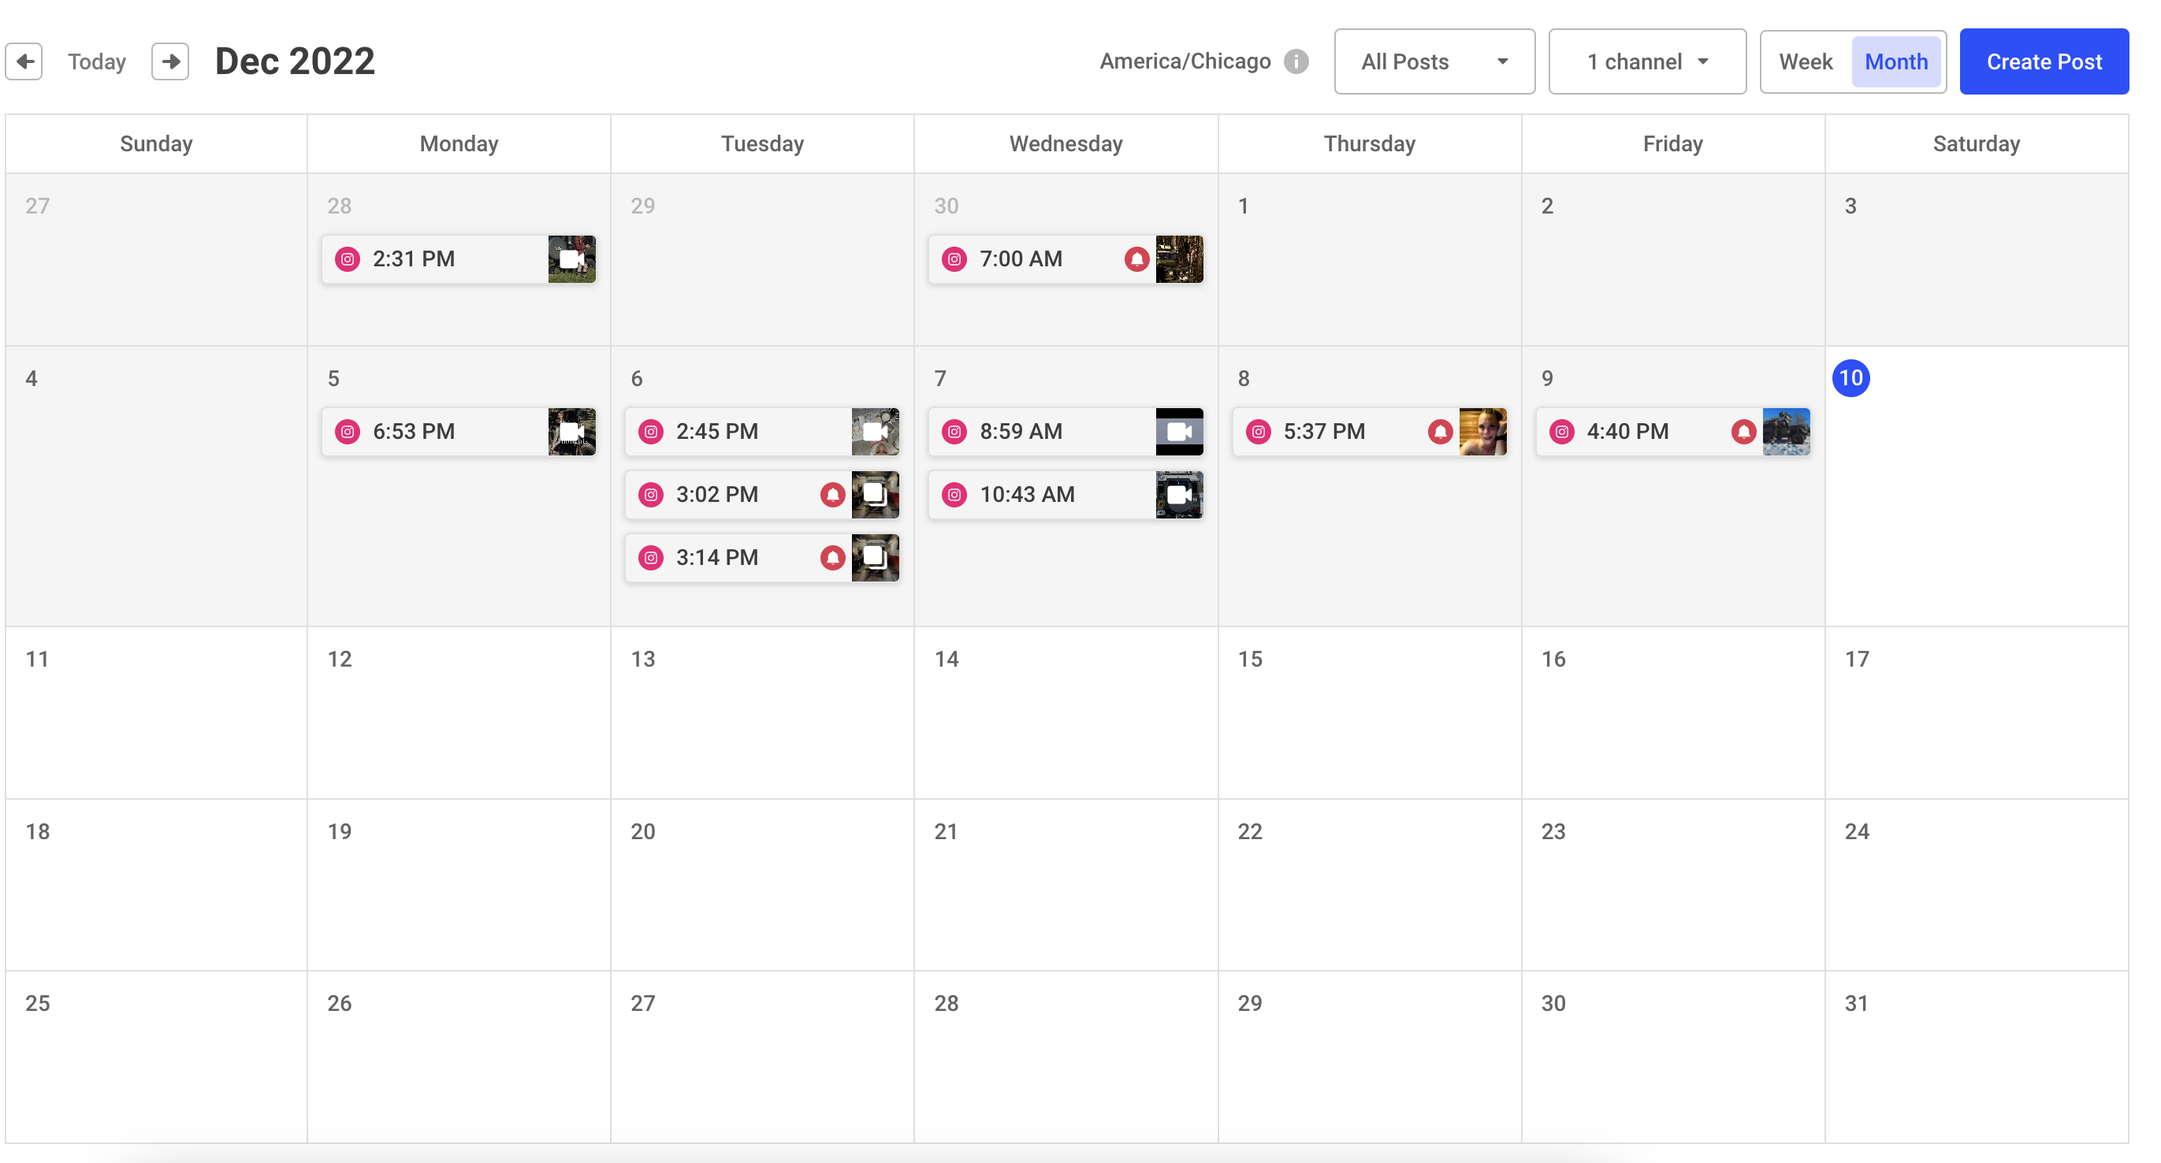Open the All Posts filter dropdown
2161x1163 pixels.
pyautogui.click(x=1434, y=62)
